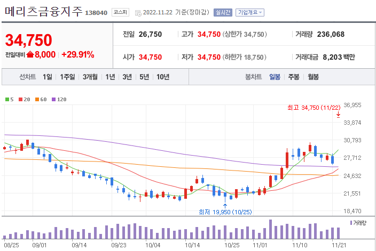Open the 기업개요 dropdown
The image size is (376, 251).
249,12
